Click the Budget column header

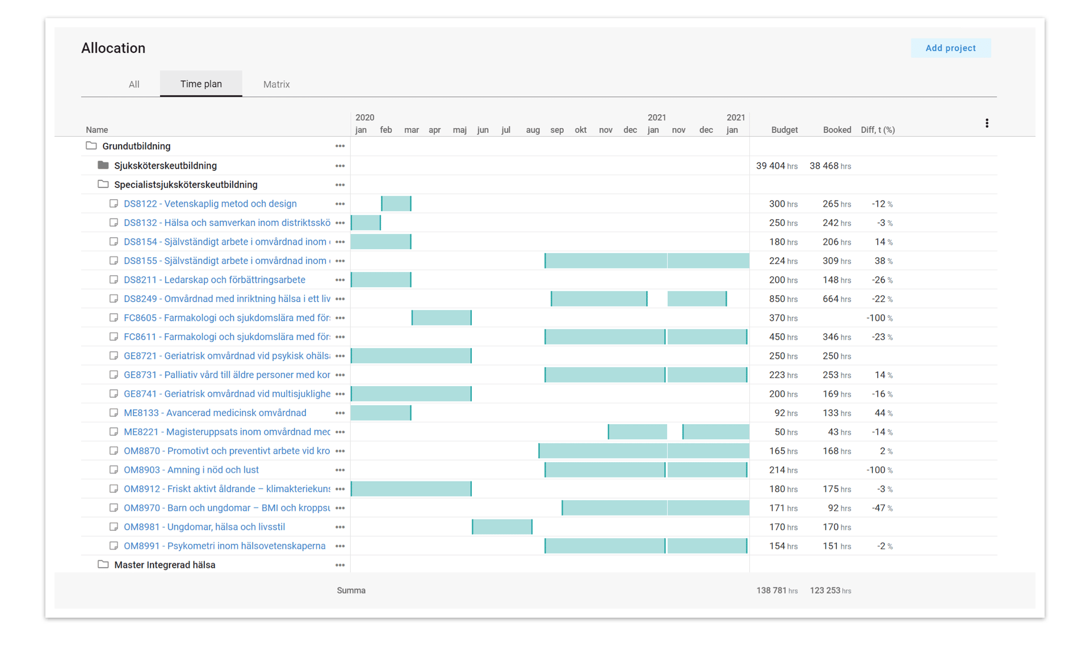(784, 129)
